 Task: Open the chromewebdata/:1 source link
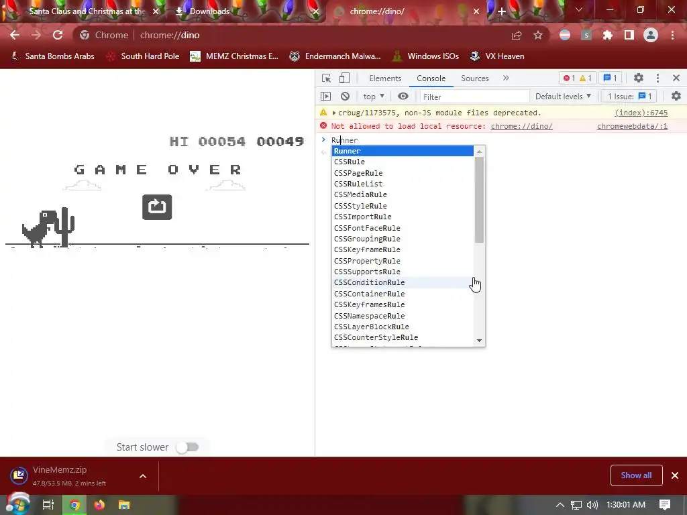[632, 126]
